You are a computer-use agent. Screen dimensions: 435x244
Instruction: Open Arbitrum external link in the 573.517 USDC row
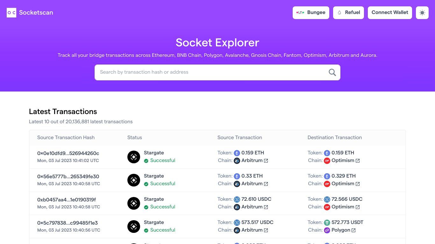266,230
